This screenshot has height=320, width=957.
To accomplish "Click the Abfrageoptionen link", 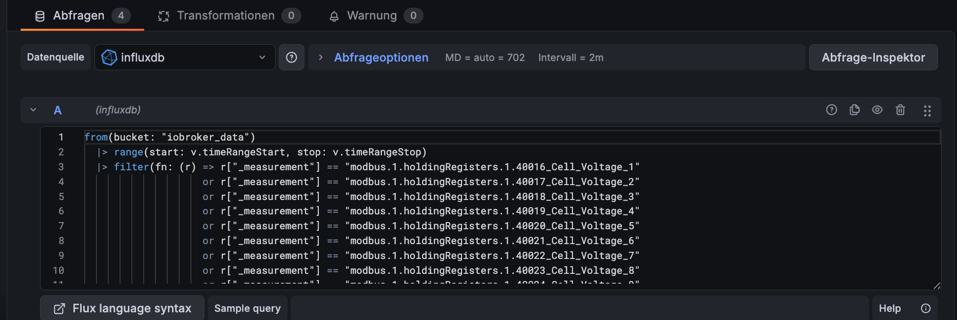I will [381, 57].
